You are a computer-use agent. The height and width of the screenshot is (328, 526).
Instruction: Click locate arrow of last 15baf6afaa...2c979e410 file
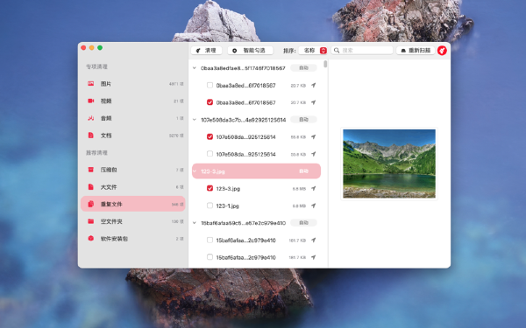point(313,257)
